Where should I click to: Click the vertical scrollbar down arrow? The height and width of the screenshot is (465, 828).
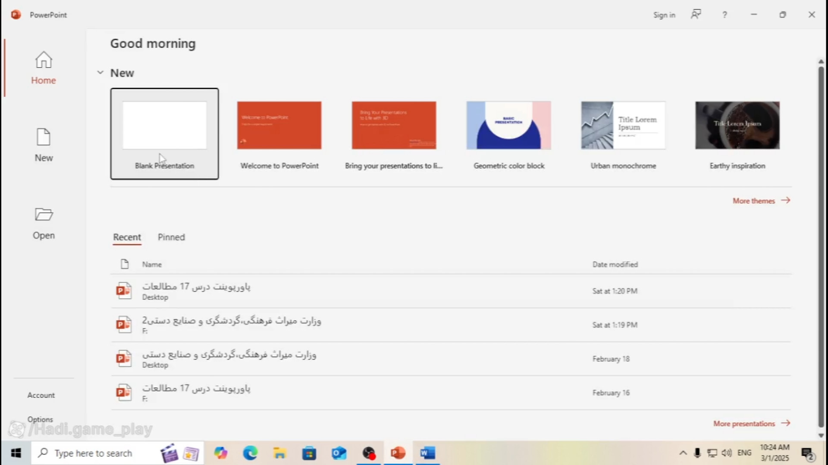click(x=821, y=435)
